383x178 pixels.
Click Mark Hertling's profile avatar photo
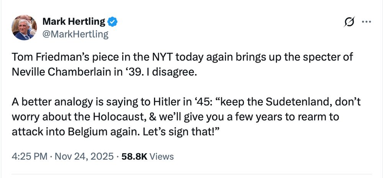(25, 28)
